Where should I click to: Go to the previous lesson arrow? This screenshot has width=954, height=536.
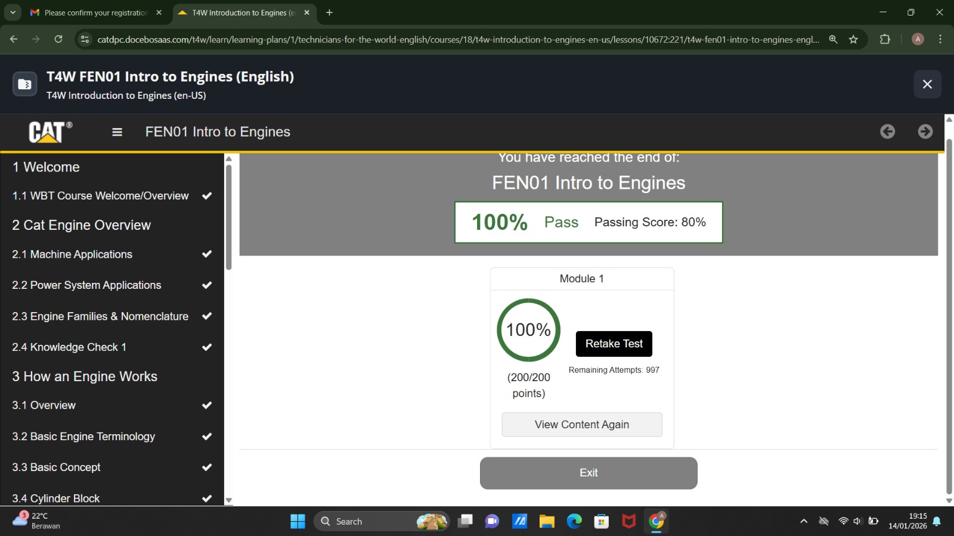click(887, 132)
